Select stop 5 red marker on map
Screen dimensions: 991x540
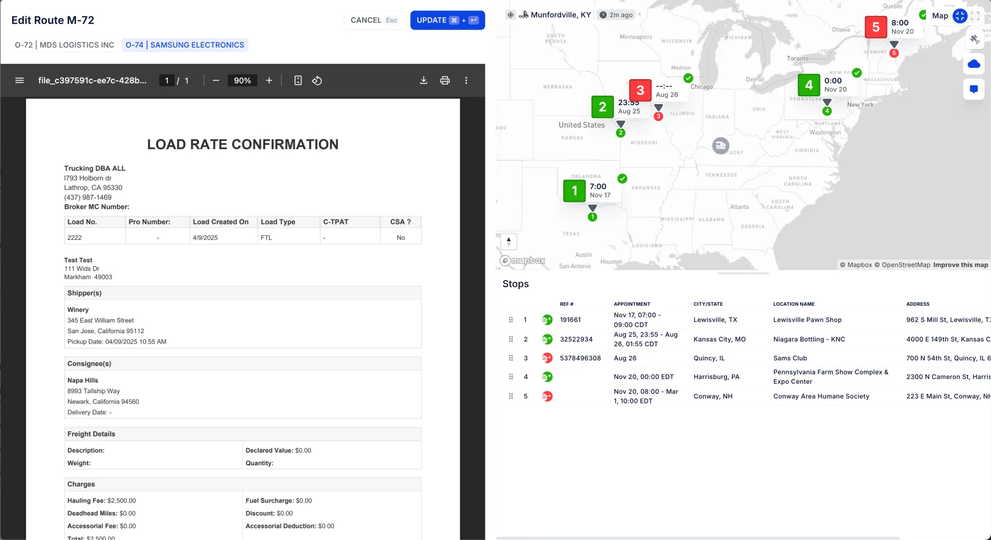[875, 27]
